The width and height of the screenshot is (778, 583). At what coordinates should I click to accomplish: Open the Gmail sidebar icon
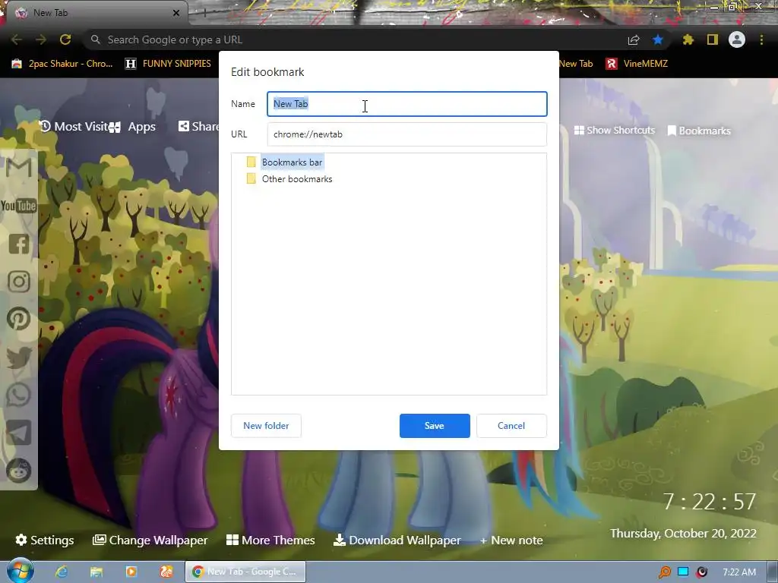19,168
